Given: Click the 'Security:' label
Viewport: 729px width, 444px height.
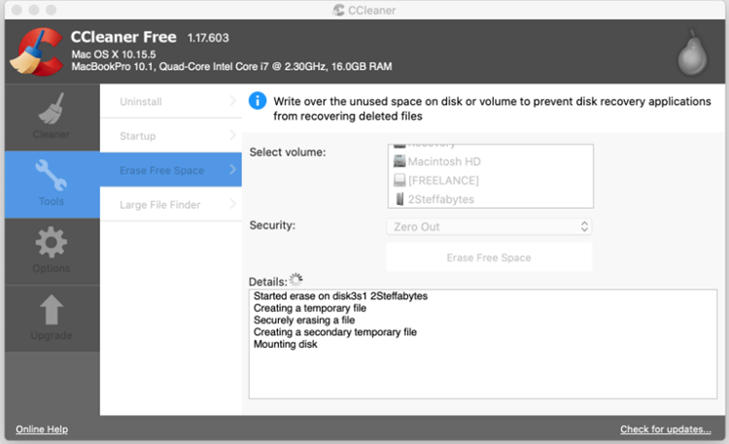Looking at the screenshot, I should pos(272,225).
